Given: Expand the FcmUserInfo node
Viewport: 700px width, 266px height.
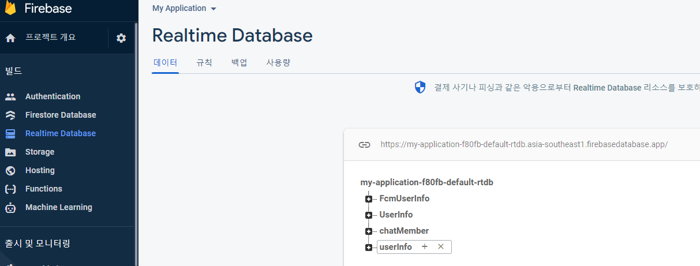Looking at the screenshot, I should pyautogui.click(x=369, y=199).
